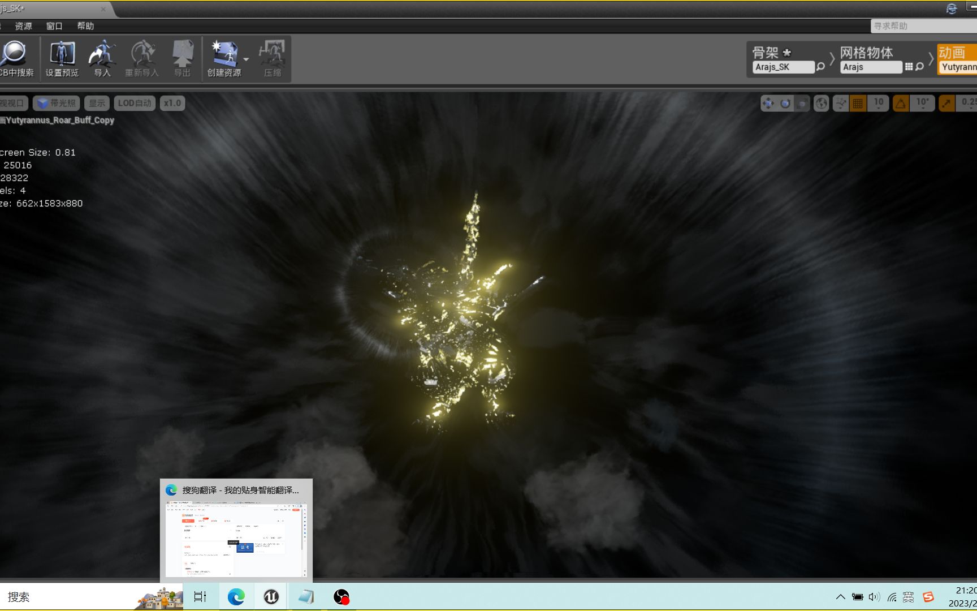Switch to the 动画 animation mode
The width and height of the screenshot is (977, 611).
point(952,53)
